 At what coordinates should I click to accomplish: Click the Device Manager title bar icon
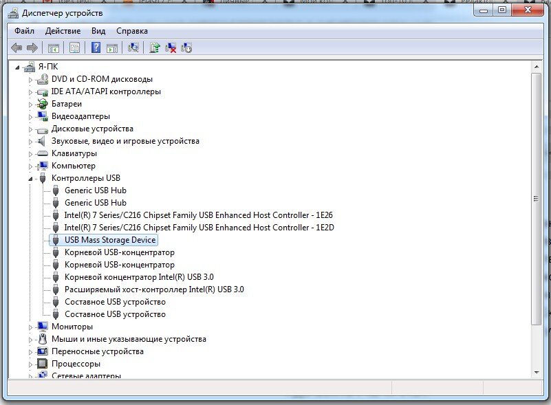tap(13, 13)
